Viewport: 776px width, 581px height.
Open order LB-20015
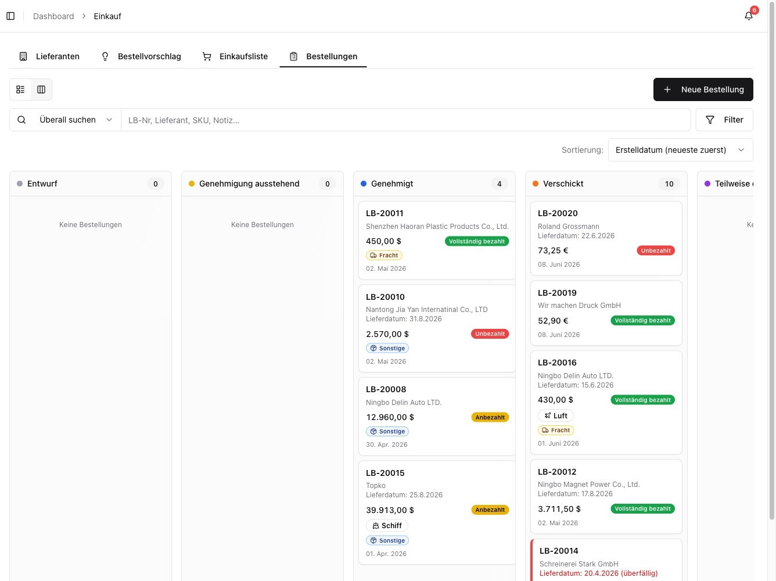pyautogui.click(x=437, y=512)
